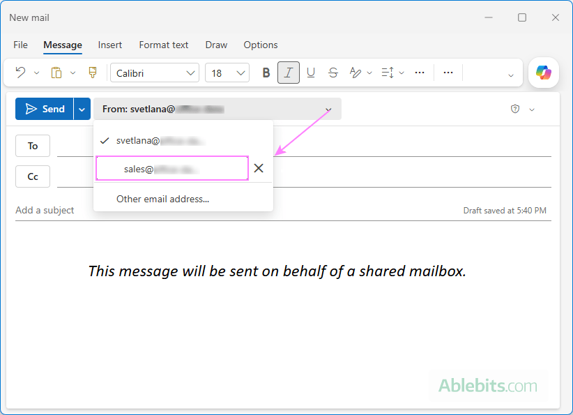
Task: Remove the sales@ address with X
Action: pos(259,168)
